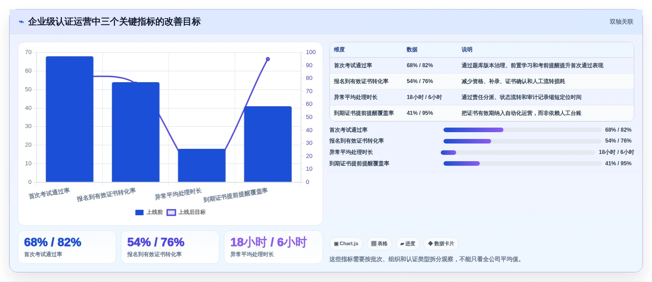Click the dashboard title 企业级认证运营

coord(114,22)
